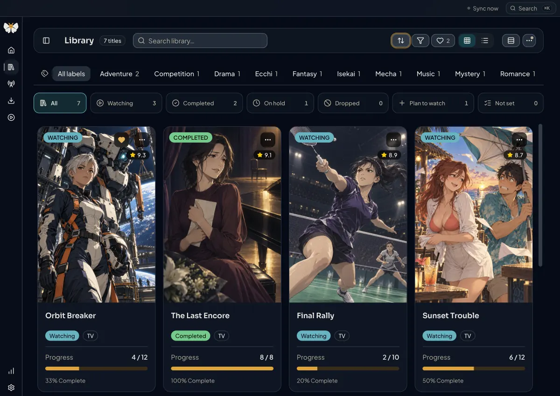The height and width of the screenshot is (396, 560).
Task: Show Dropped status titles
Action: tap(353, 103)
